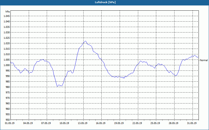Click the Luftdruck [hPa] chart title
Viewport: 209px width, 130px height.
coord(105,2)
